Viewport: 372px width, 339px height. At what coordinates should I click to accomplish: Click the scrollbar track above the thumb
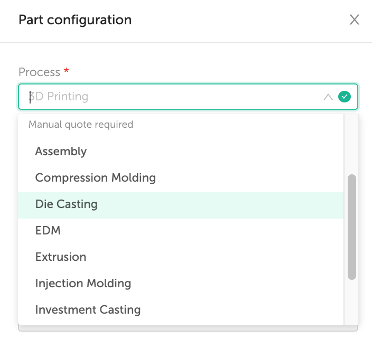351,144
